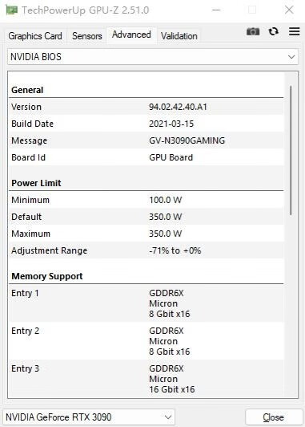Select the BIOS Version row
Viewport: 305px width, 427px height.
click(146, 107)
